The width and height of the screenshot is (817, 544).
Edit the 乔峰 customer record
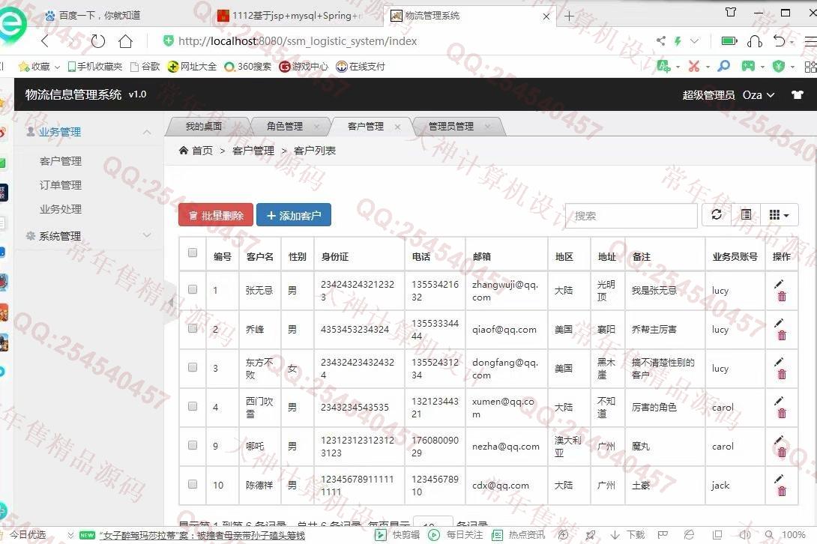click(779, 323)
